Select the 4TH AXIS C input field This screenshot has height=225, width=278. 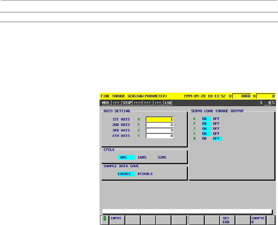click(x=160, y=136)
